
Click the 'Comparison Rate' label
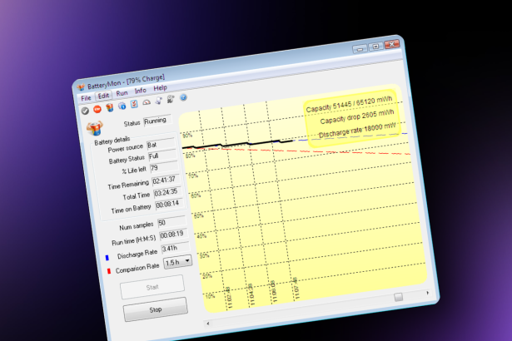(137, 269)
